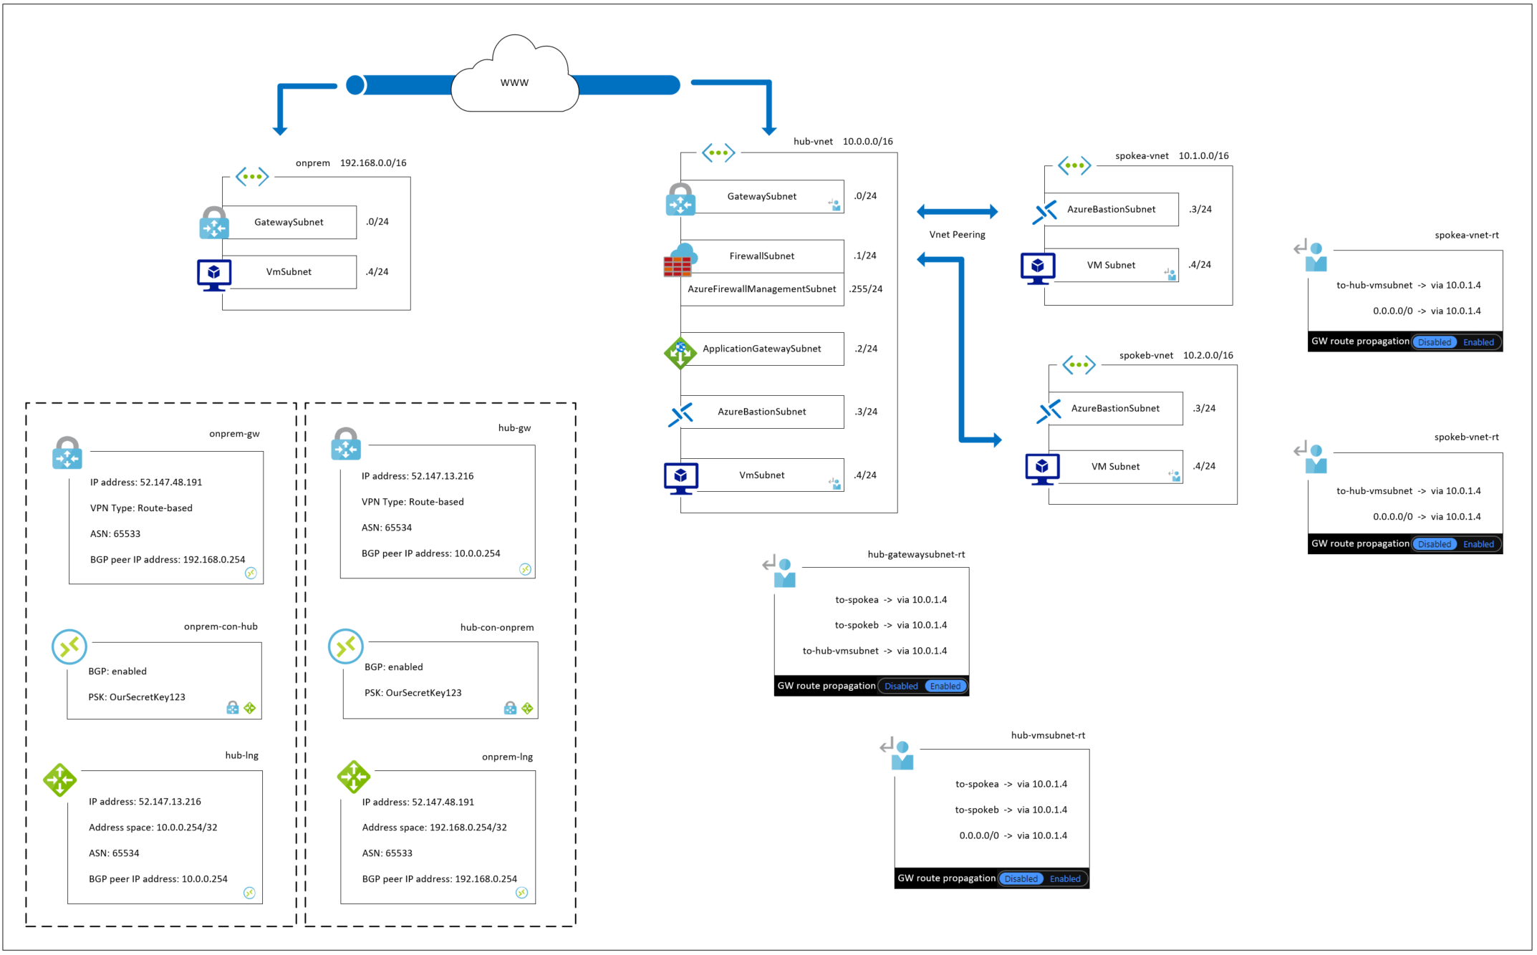This screenshot has width=1537, height=955.
Task: Click small green gateway icon in hub-con-onprem box
Action: tap(527, 708)
